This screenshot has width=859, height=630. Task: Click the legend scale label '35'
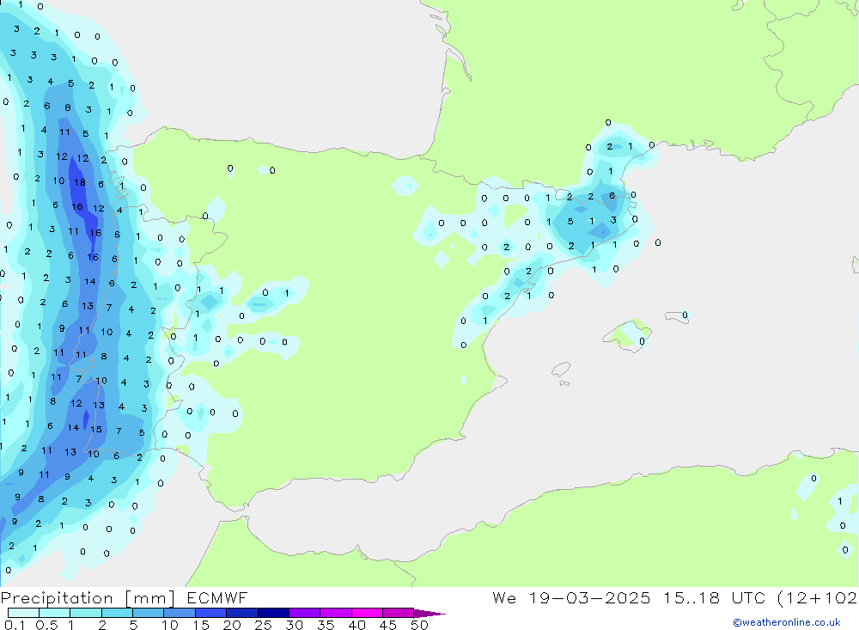click(326, 625)
